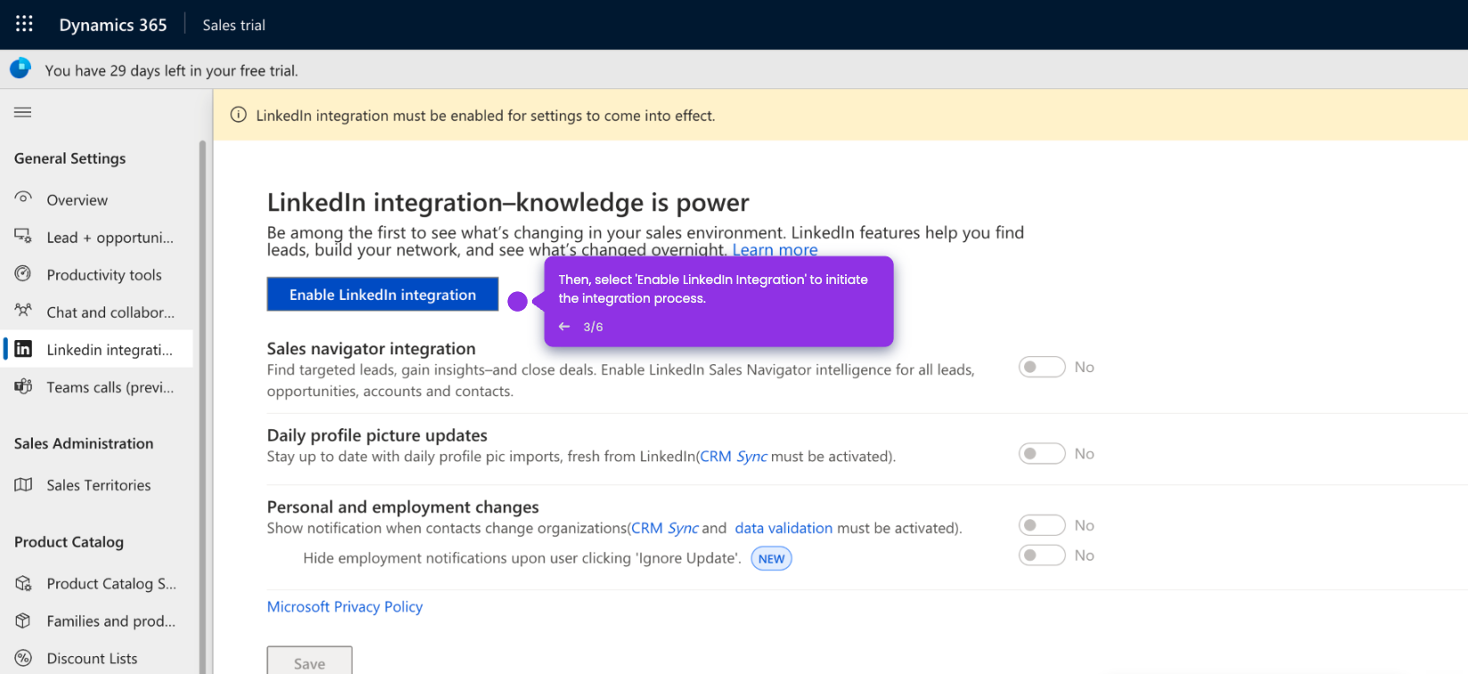Click the free trial banner logo icon
Viewport: 1468px width, 674px height.
(21, 69)
